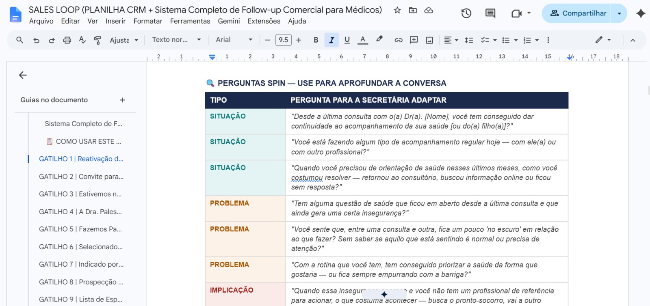
Task: Insert a link
Action: pyautogui.click(x=399, y=40)
